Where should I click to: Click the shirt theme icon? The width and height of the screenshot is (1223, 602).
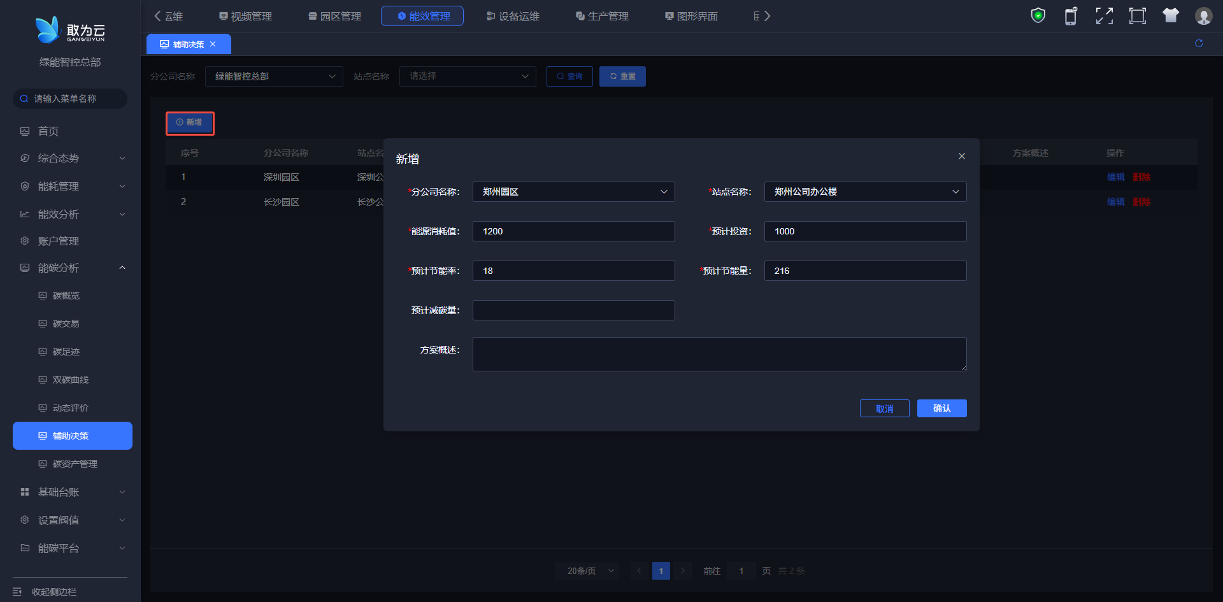pyautogui.click(x=1170, y=16)
